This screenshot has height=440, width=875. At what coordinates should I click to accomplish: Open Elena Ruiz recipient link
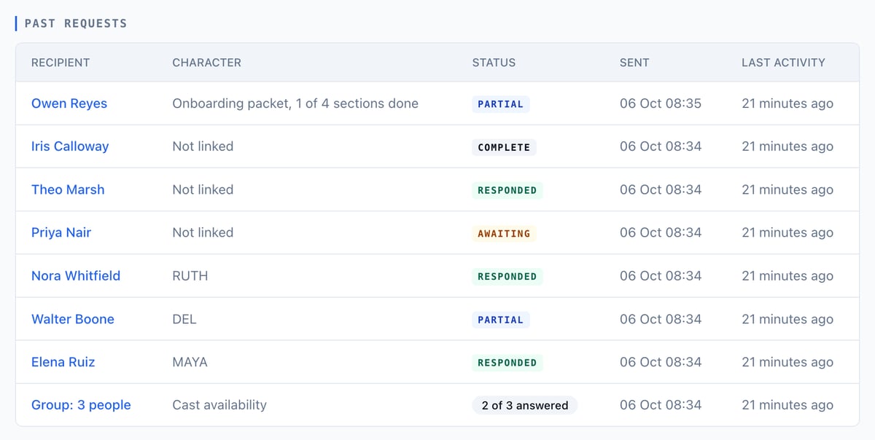[x=63, y=362]
